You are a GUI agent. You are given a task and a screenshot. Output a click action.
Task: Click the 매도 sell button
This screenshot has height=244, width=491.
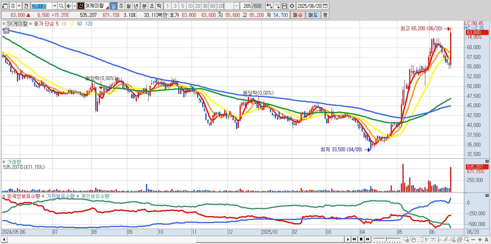pos(313,15)
